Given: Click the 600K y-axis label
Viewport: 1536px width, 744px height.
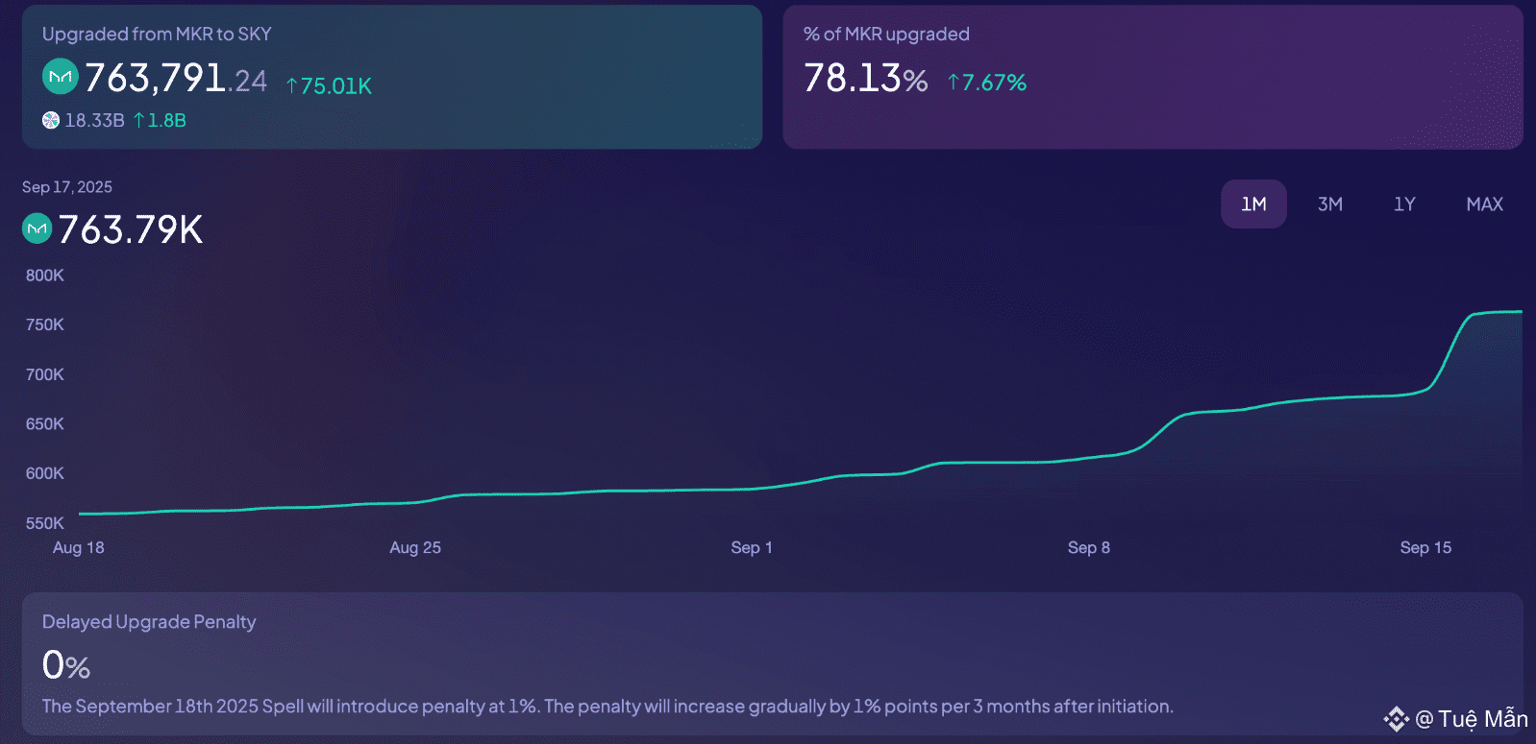Looking at the screenshot, I should tap(45, 473).
